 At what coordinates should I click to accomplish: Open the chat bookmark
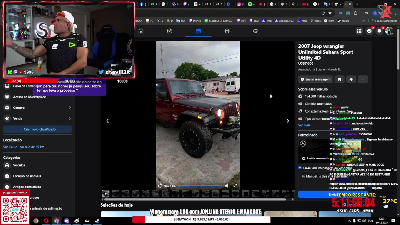254,21
